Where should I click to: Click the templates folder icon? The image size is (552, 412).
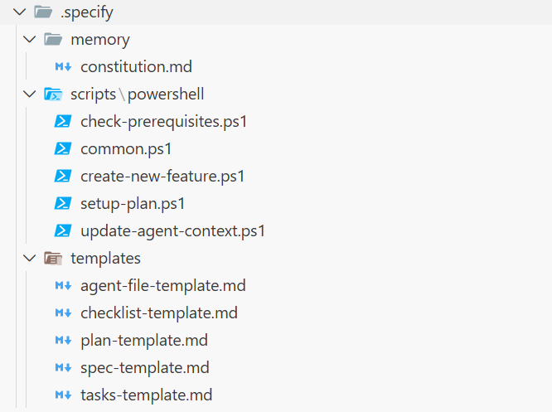point(54,259)
